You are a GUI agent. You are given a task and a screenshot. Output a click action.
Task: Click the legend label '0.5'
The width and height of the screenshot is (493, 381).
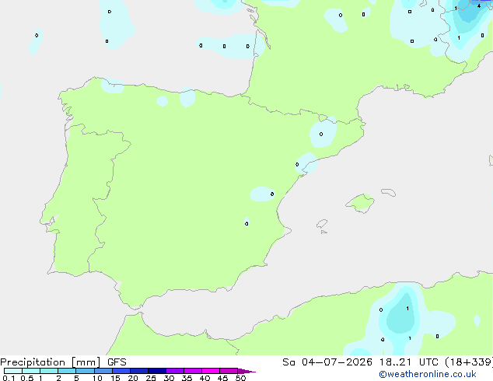27,378
